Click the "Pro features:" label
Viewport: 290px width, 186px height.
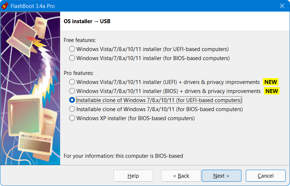click(79, 73)
